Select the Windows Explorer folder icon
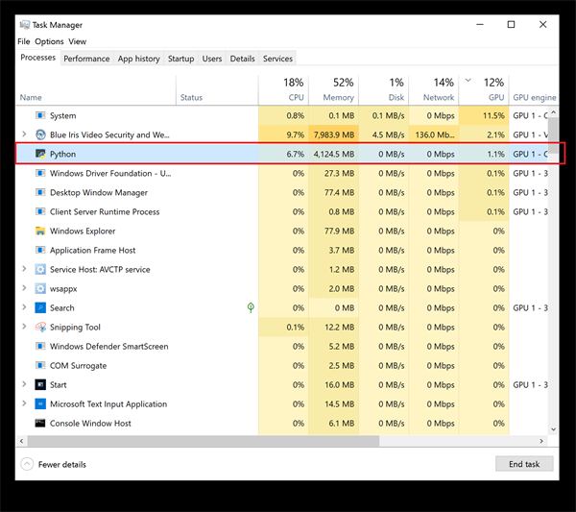 [x=40, y=231]
